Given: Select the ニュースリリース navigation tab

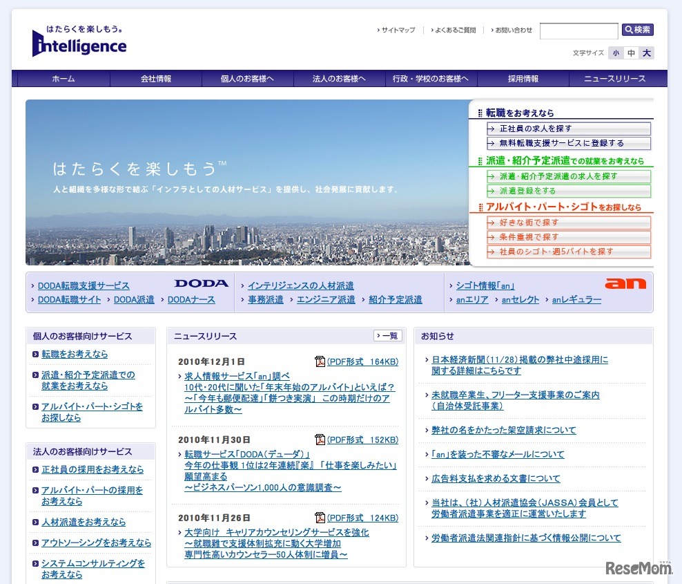Looking at the screenshot, I should tap(614, 79).
